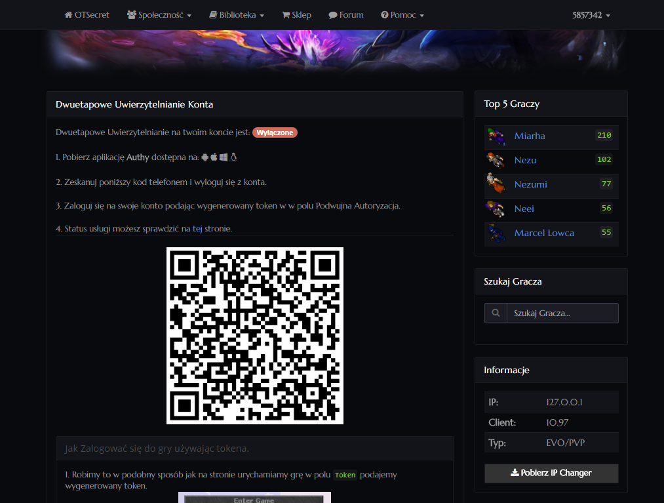Go to the OTSecret home page
The height and width of the screenshot is (503, 664).
click(x=87, y=15)
